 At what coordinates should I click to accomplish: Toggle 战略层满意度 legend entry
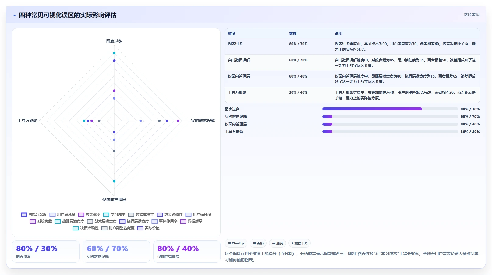tap(69, 221)
